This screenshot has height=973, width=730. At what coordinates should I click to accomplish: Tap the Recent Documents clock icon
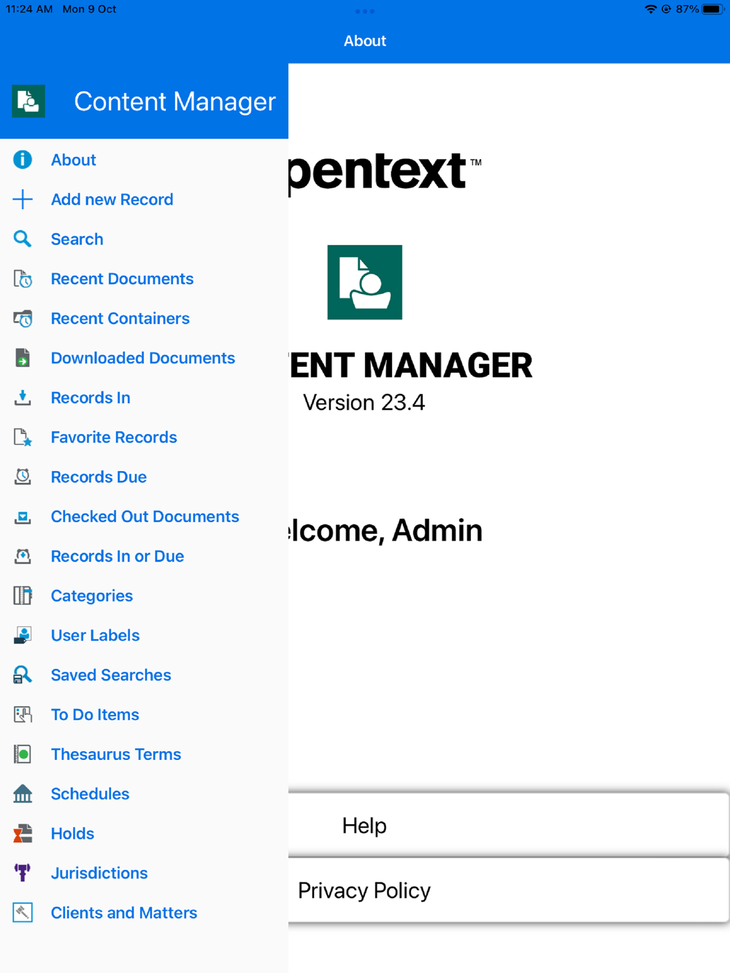pos(23,279)
